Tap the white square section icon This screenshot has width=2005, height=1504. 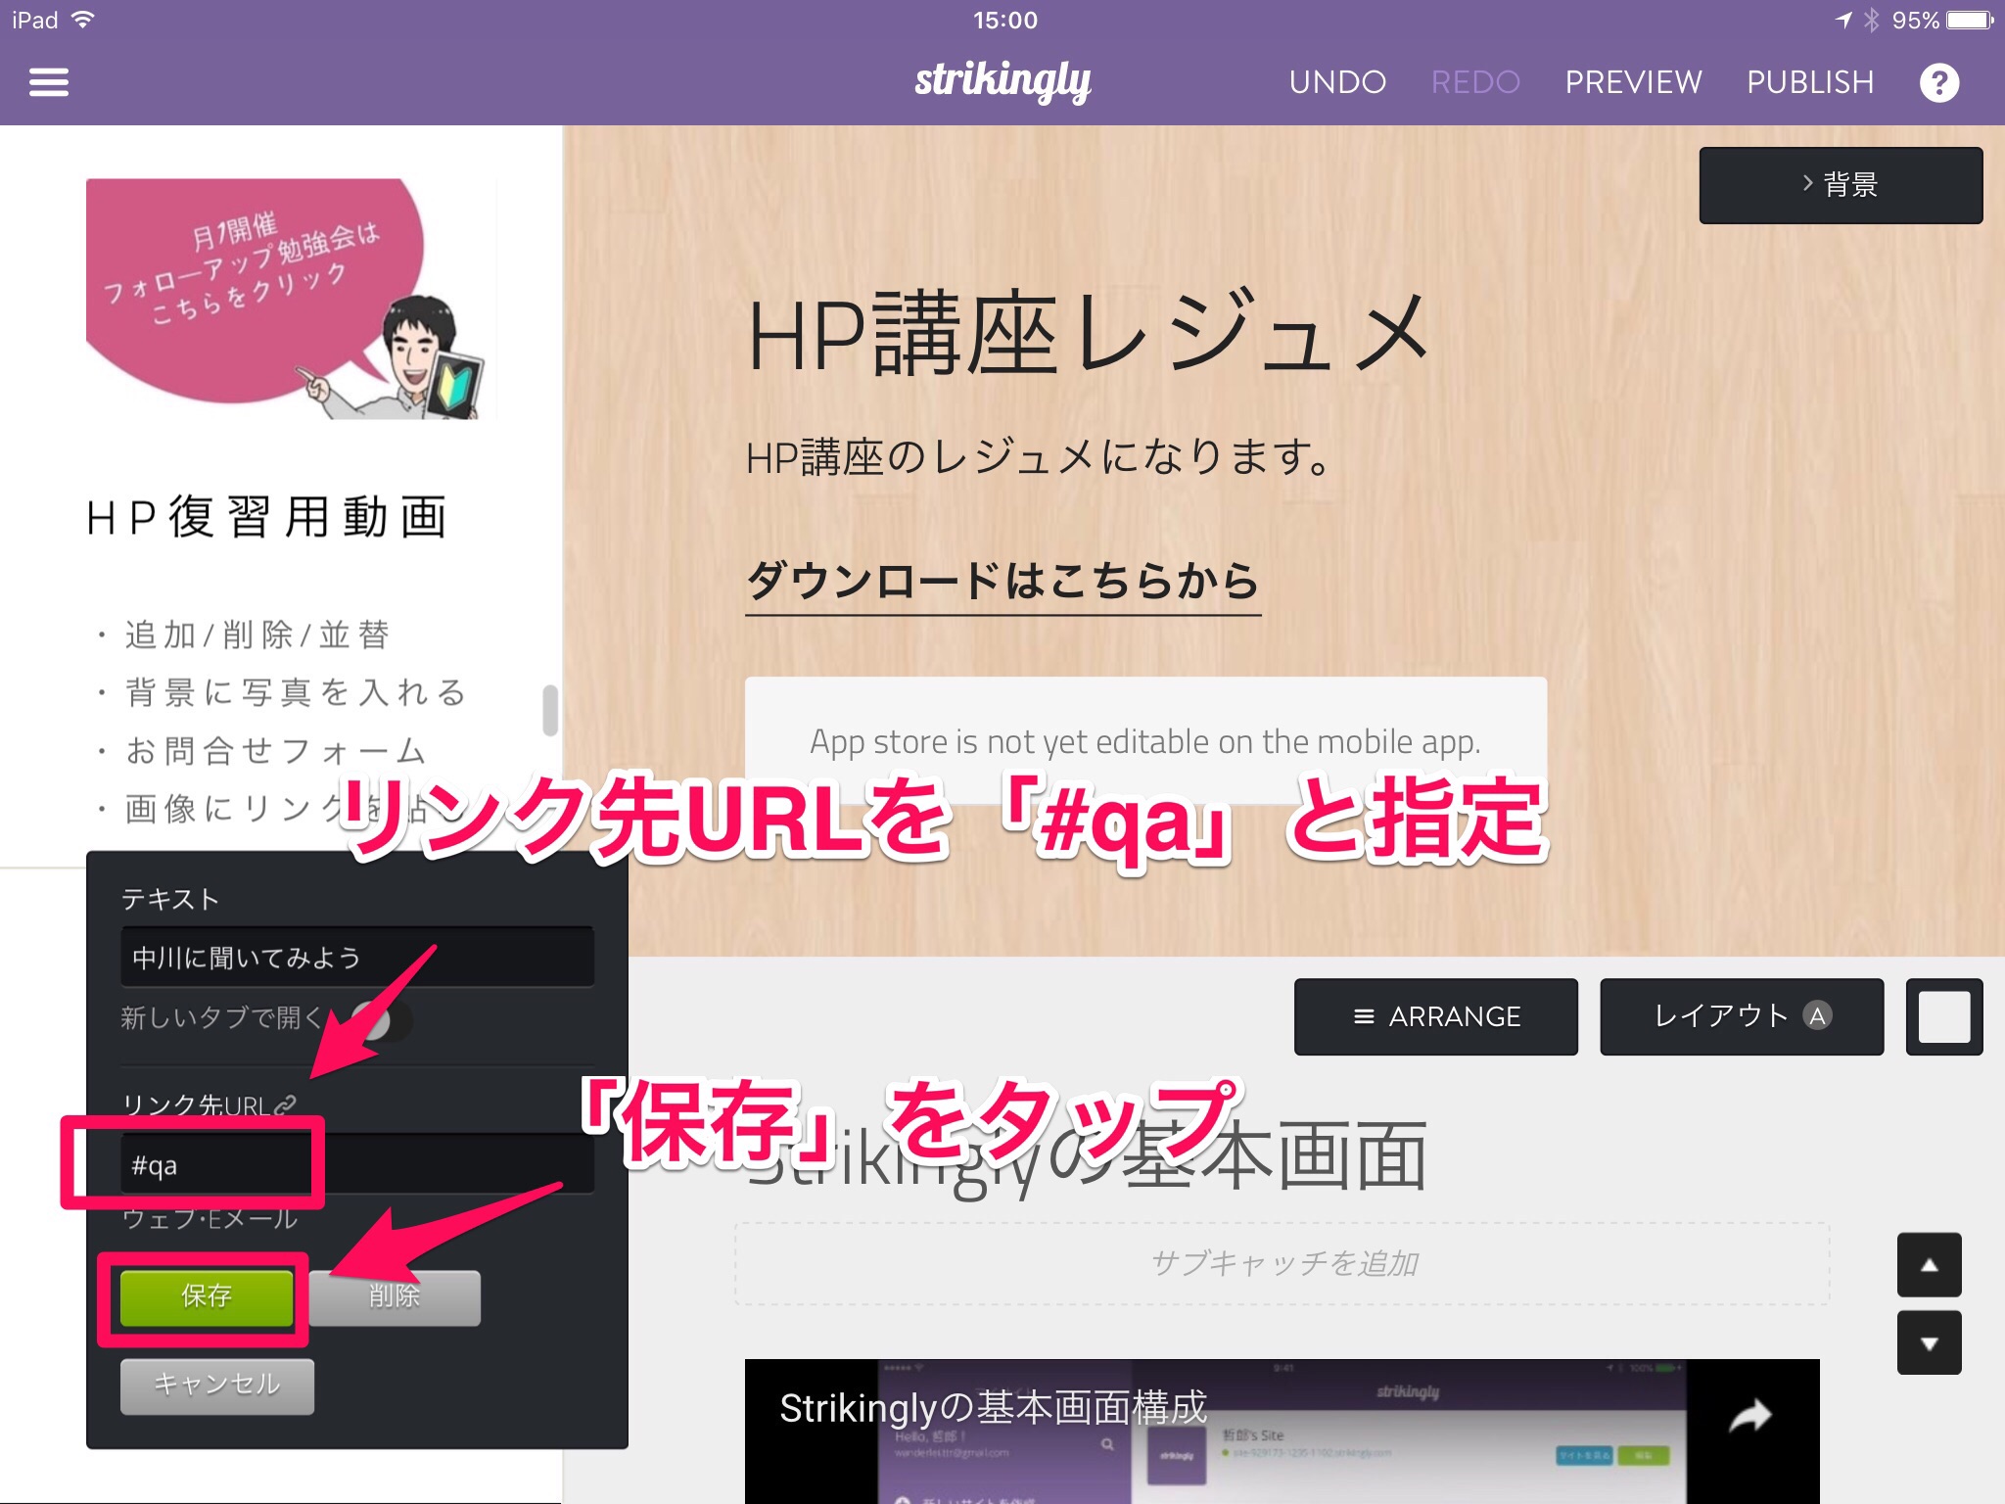pos(1943,1016)
